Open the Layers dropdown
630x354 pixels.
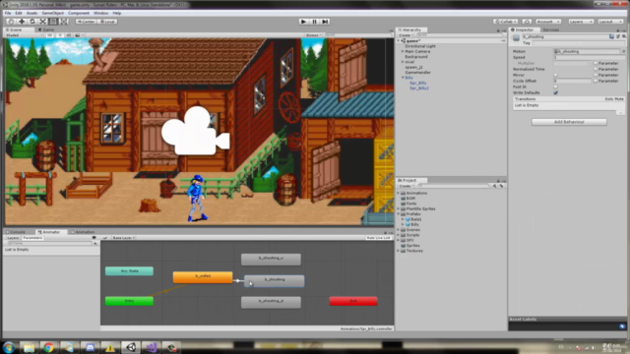tap(581, 22)
